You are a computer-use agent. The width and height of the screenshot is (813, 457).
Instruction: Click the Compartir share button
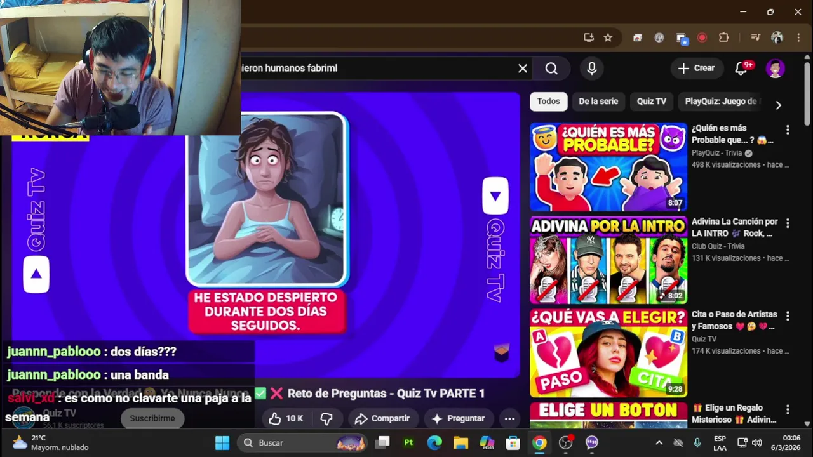(382, 419)
